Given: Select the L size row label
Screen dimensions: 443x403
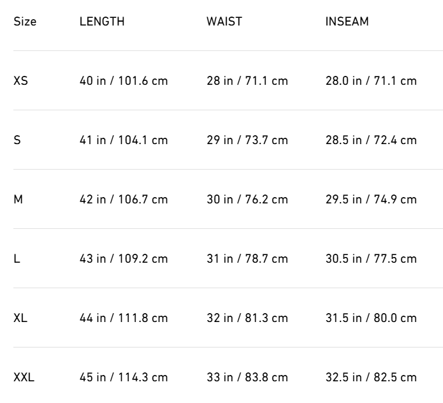Looking at the screenshot, I should pyautogui.click(x=17, y=259).
